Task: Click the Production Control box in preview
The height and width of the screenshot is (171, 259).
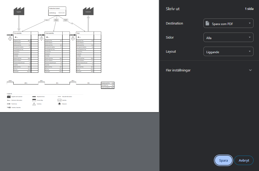Action: pyautogui.click(x=57, y=11)
